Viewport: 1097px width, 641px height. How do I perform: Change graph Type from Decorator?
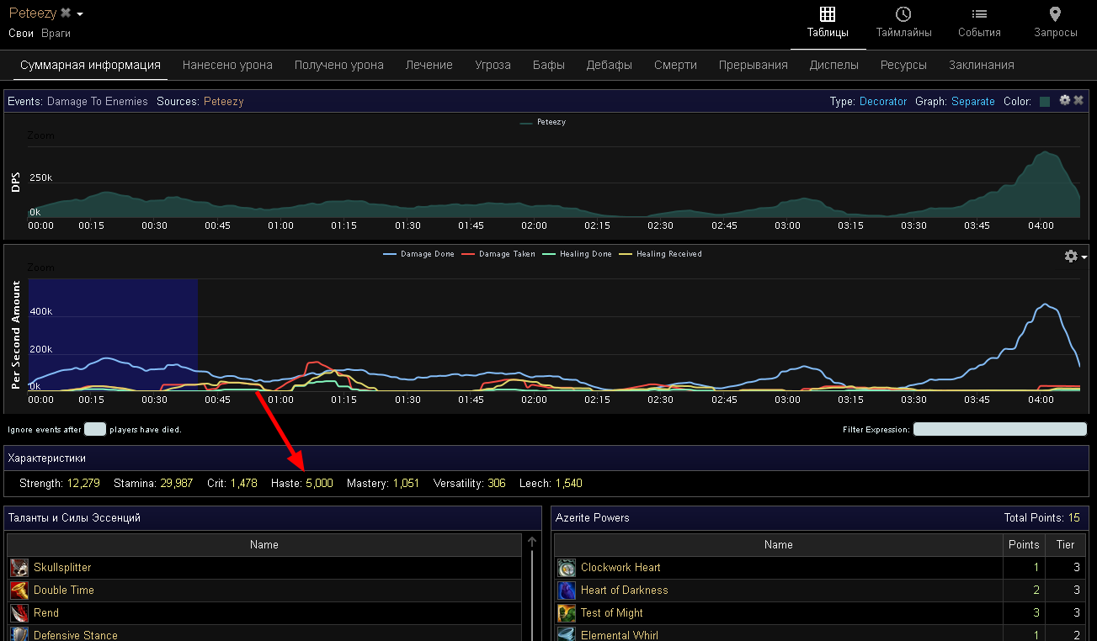coord(882,102)
